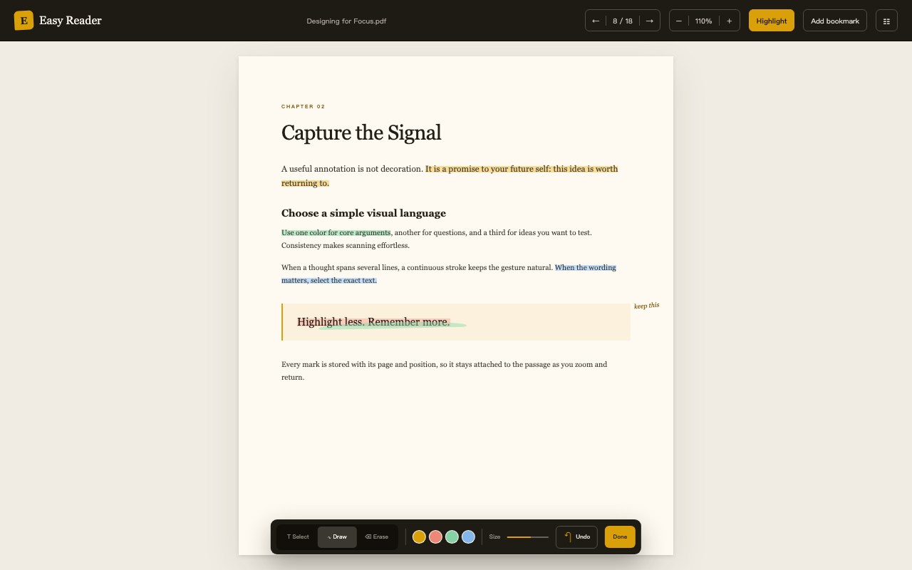Click the file name Designing for Focus.pdf
This screenshot has width=912, height=570.
click(346, 21)
